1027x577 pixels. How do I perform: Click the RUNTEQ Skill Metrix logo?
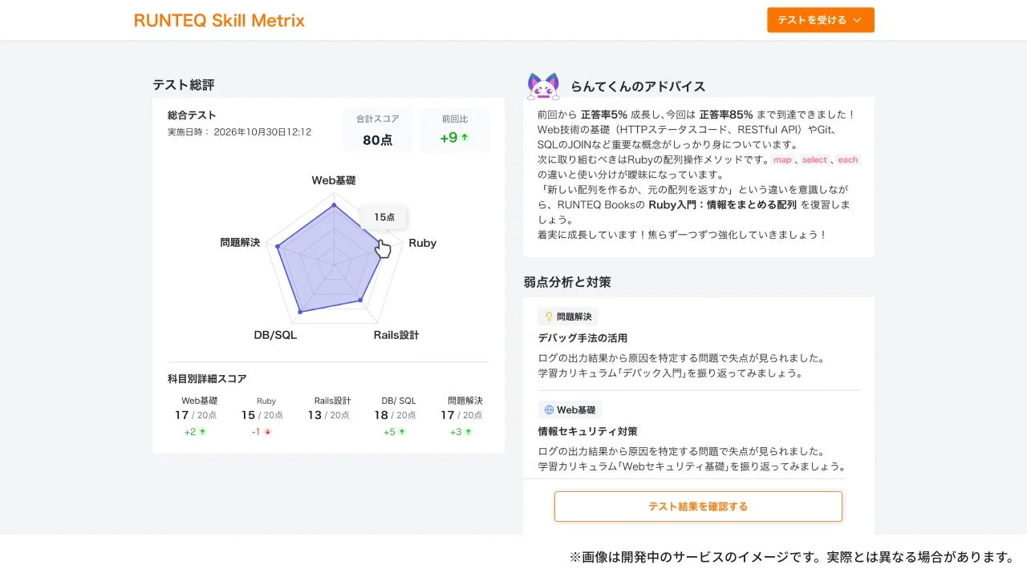pyautogui.click(x=219, y=20)
